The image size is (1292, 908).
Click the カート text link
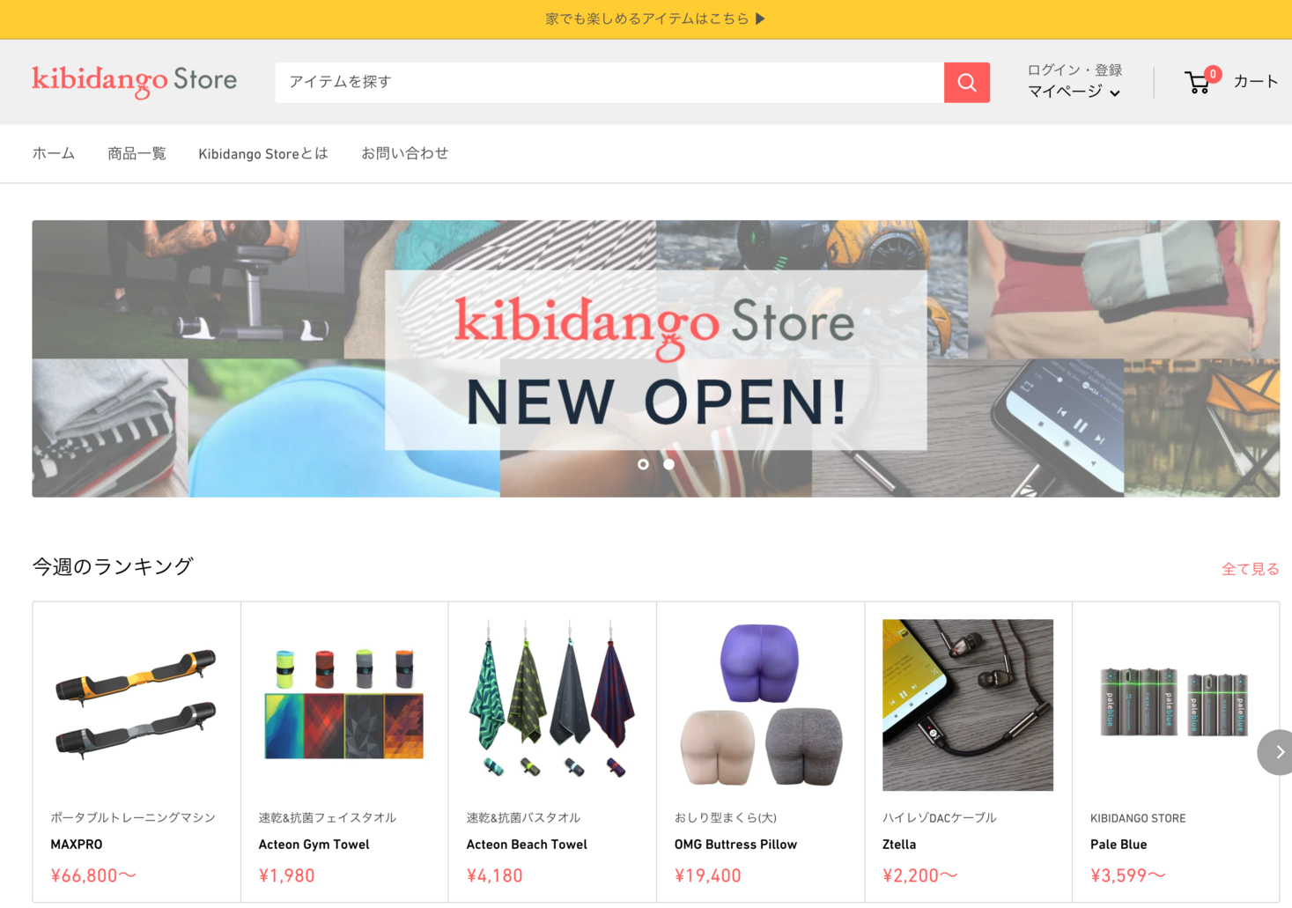(x=1255, y=81)
